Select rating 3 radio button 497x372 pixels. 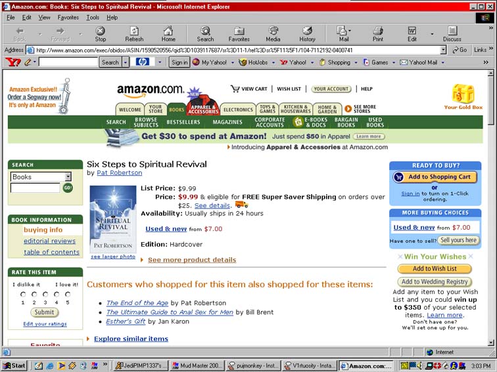click(x=45, y=295)
